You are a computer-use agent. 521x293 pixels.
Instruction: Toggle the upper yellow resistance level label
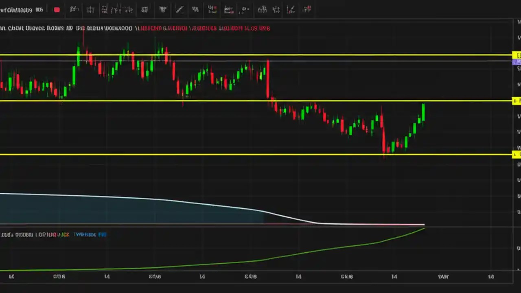[x=516, y=55]
